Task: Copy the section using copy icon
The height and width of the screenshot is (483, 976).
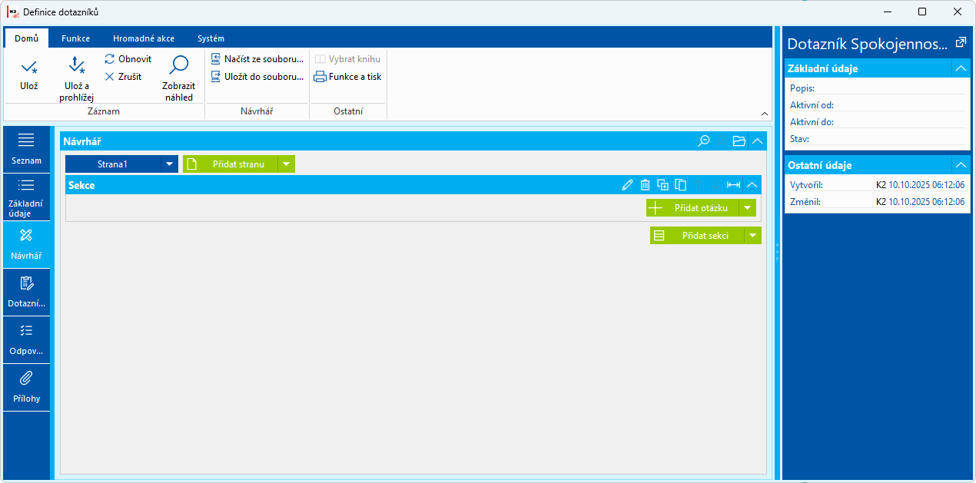Action: pyautogui.click(x=681, y=185)
